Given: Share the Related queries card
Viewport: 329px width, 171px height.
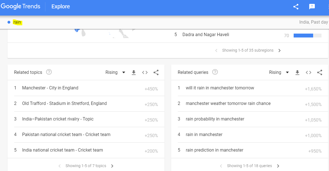Looking at the screenshot, I should (320, 72).
